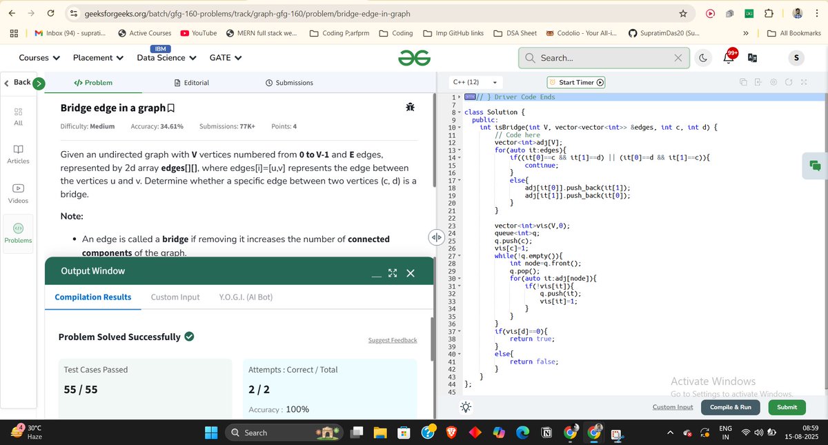Image resolution: width=828 pixels, height=445 pixels.
Task: Open Chrome extensions puzzle icon
Action: coord(769,13)
